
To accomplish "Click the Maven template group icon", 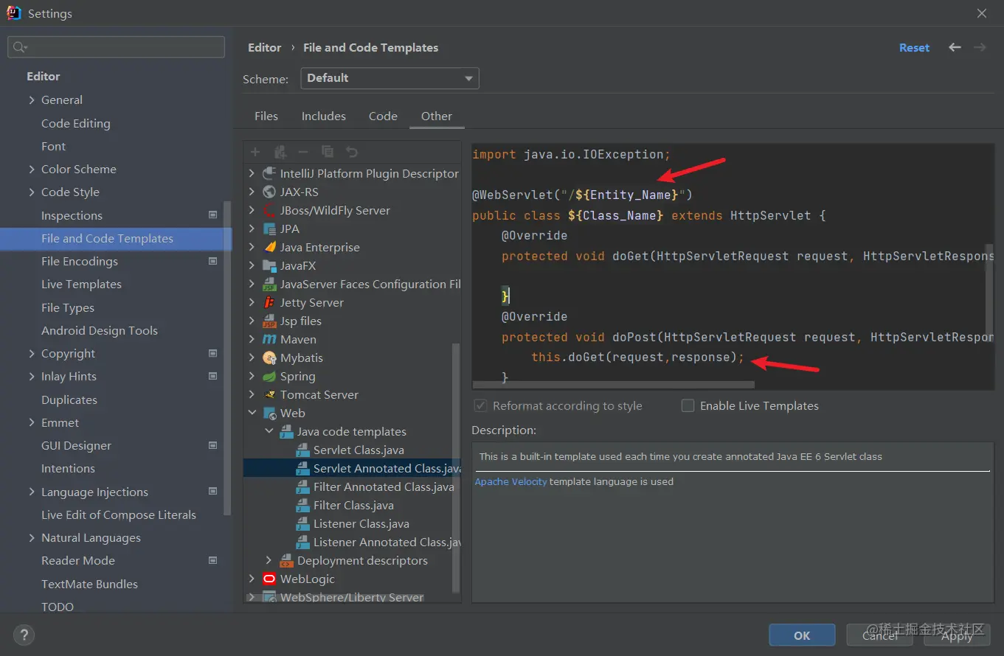I will (269, 340).
